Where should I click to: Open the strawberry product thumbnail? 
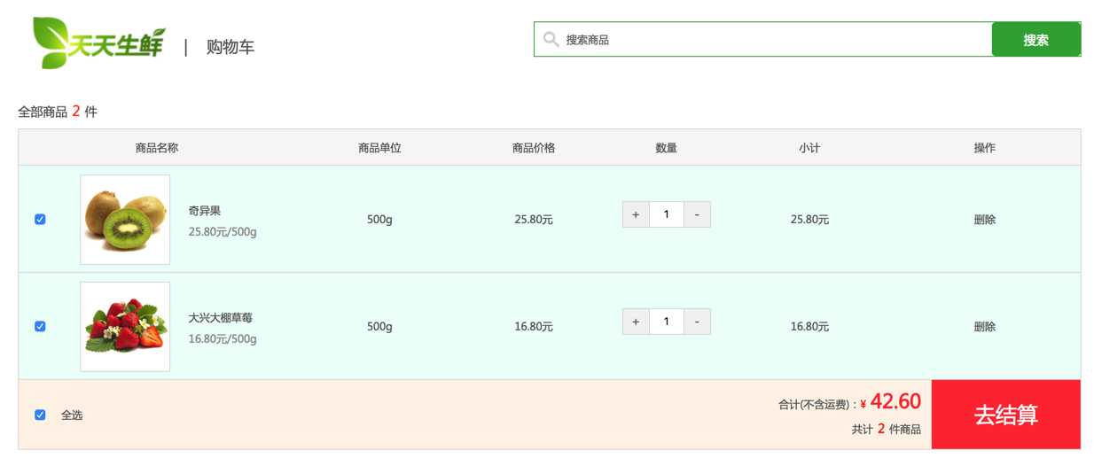click(125, 326)
